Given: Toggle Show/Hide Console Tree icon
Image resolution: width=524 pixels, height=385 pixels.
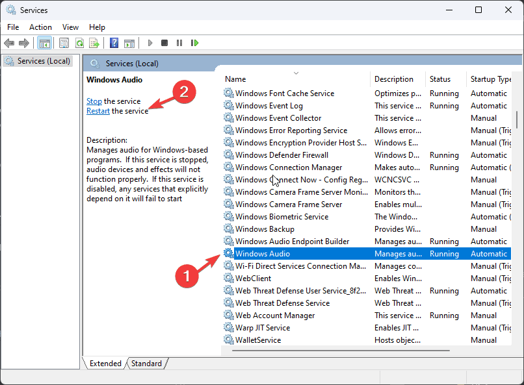Looking at the screenshot, I should coord(44,43).
